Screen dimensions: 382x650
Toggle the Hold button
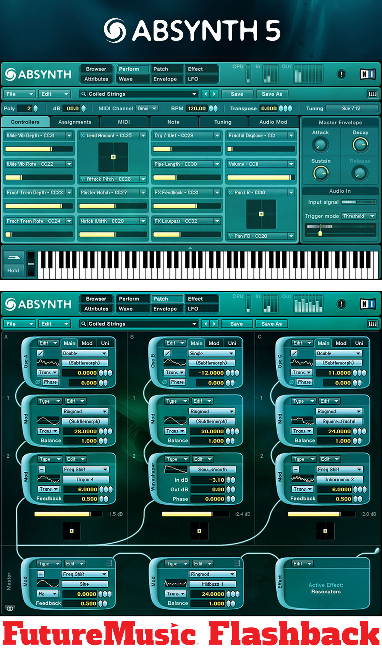[x=13, y=270]
